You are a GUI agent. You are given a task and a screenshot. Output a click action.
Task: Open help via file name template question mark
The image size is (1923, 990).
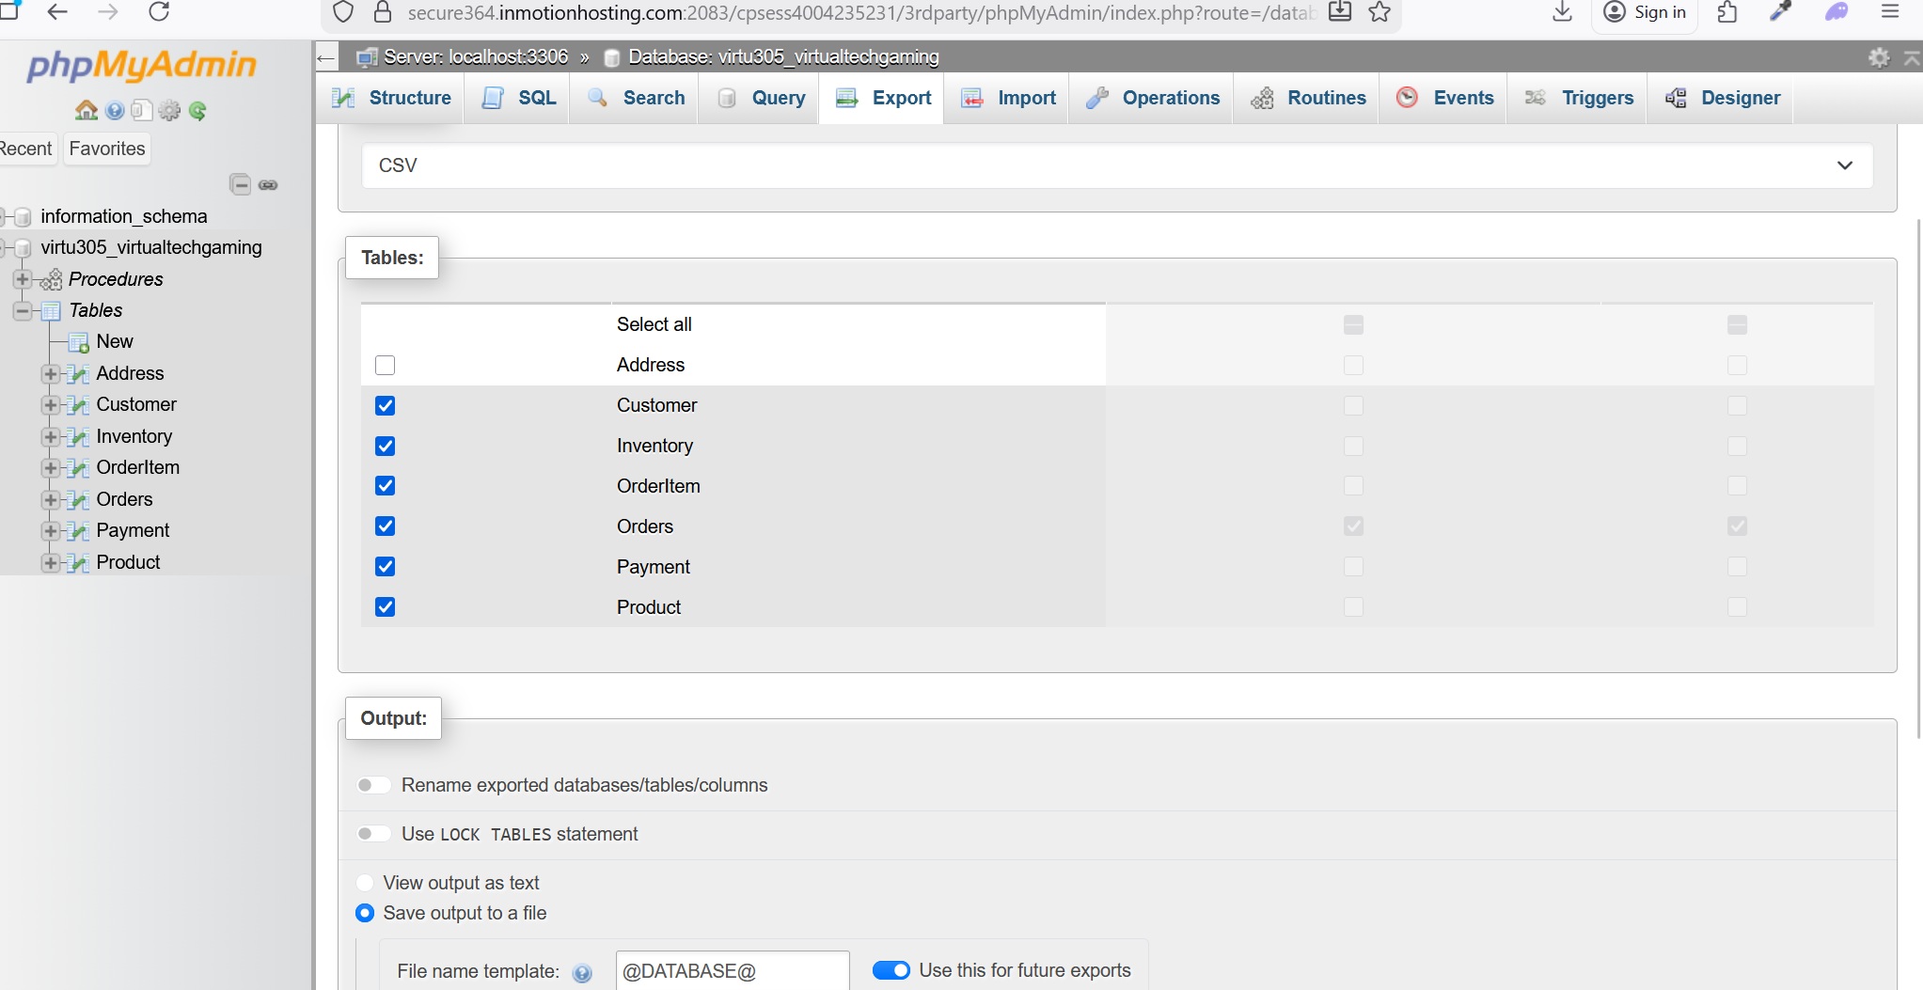pyautogui.click(x=583, y=973)
